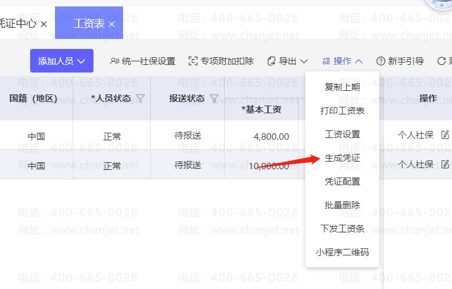Click the 统一社保设置 person icon
Screen dimensions: 452x289
pyautogui.click(x=114, y=61)
